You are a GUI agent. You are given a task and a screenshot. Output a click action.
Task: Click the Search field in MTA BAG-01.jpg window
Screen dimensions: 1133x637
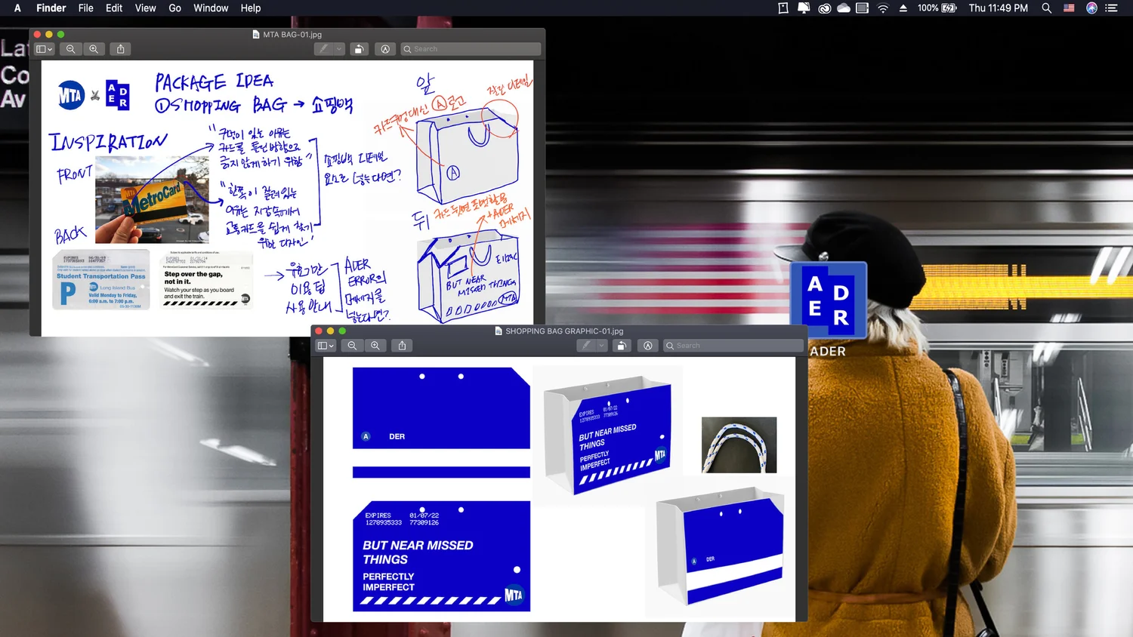pos(471,49)
